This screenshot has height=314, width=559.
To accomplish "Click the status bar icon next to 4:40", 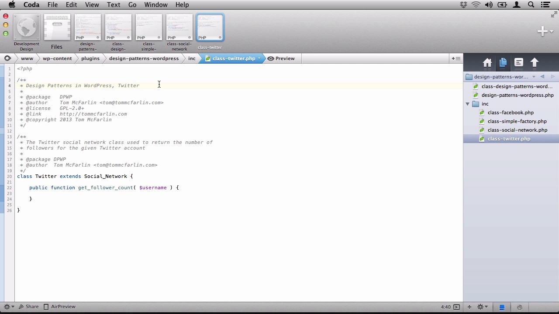I will [456, 307].
